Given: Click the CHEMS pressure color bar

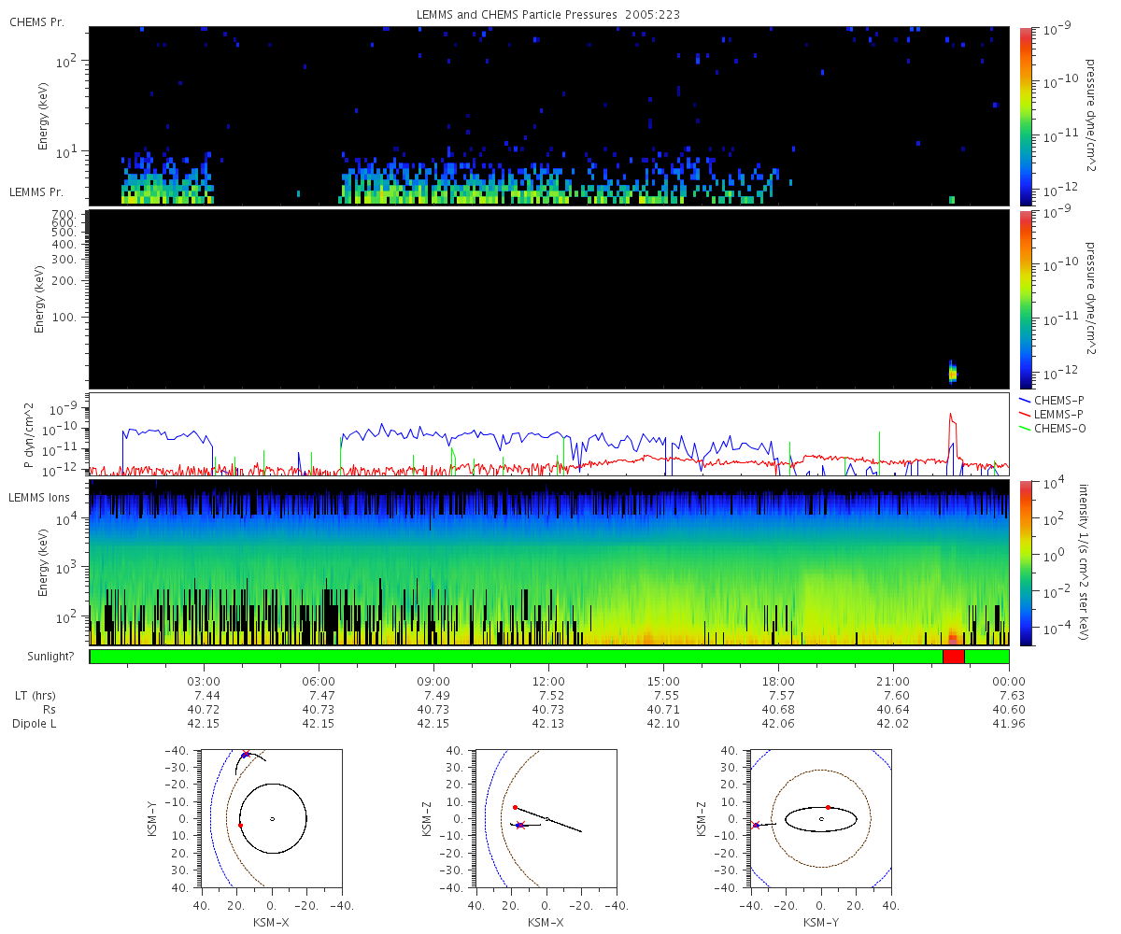Looking at the screenshot, I should pyautogui.click(x=1027, y=116).
